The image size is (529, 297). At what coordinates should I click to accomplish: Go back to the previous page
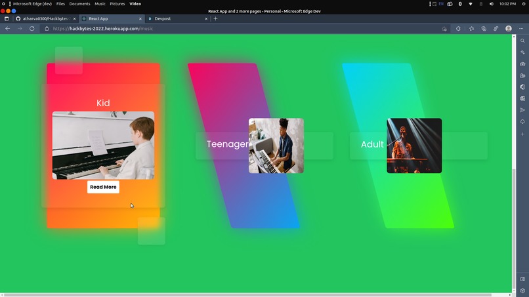7,29
